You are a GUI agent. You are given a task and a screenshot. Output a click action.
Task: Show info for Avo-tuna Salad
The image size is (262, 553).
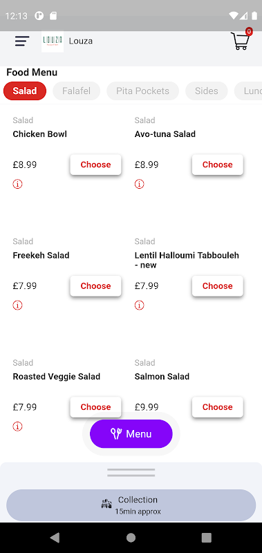tap(139, 184)
